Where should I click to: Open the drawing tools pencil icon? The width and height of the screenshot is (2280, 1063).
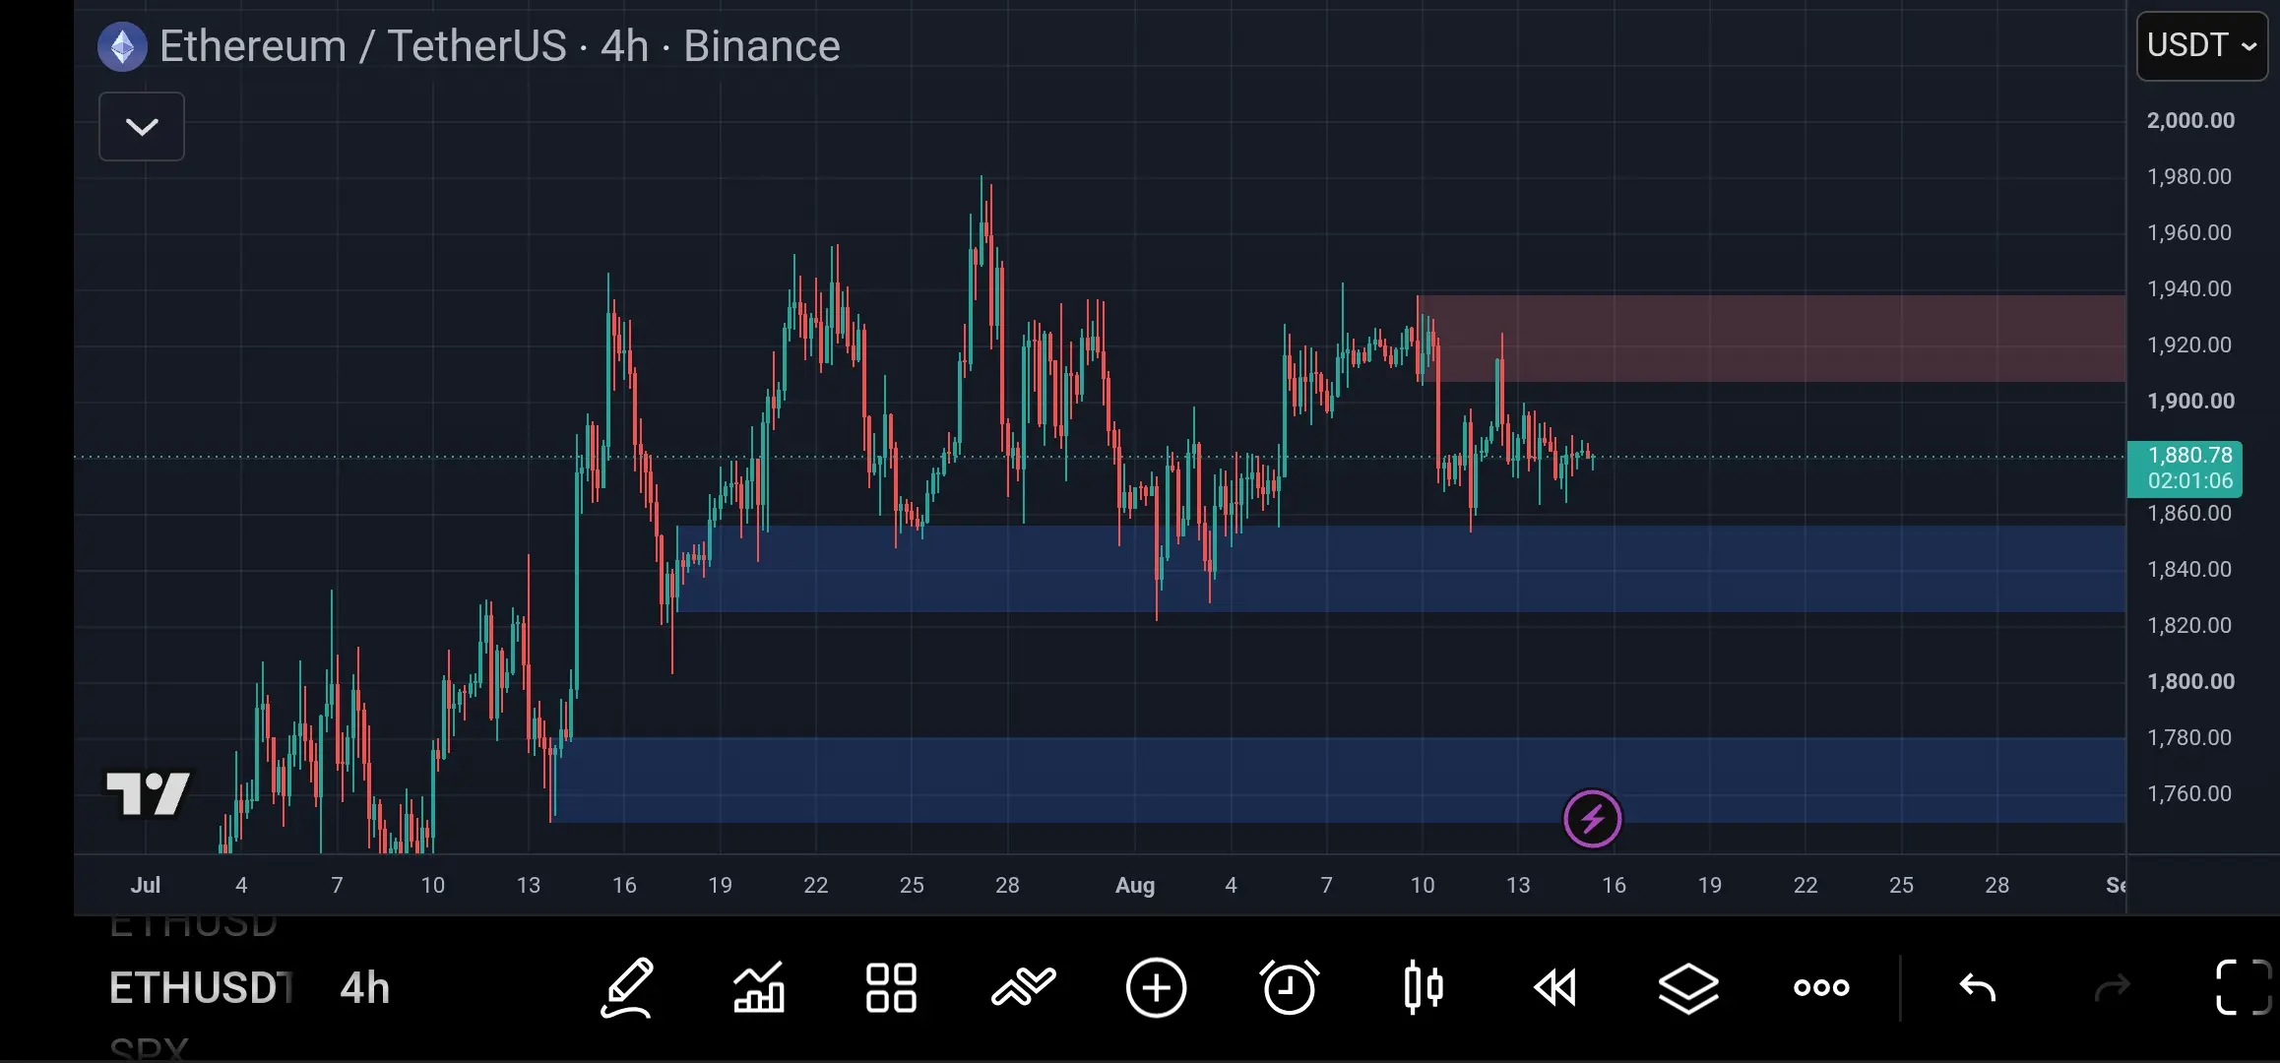point(627,987)
